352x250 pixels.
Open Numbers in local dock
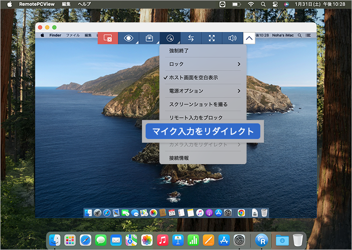[193, 240]
